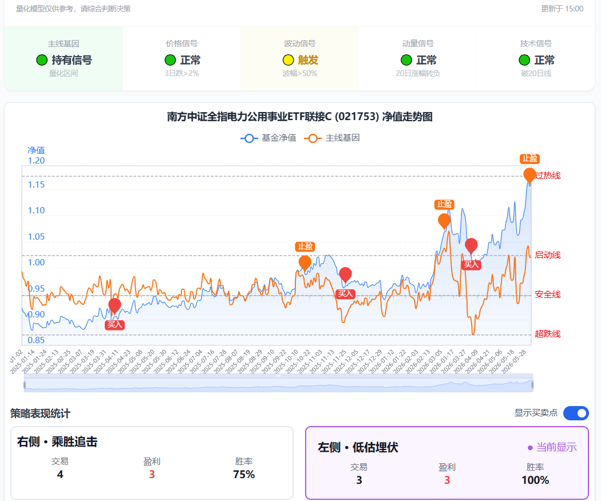
Task: Open the 主线基因 持有信号 signal card
Action: pos(64,58)
